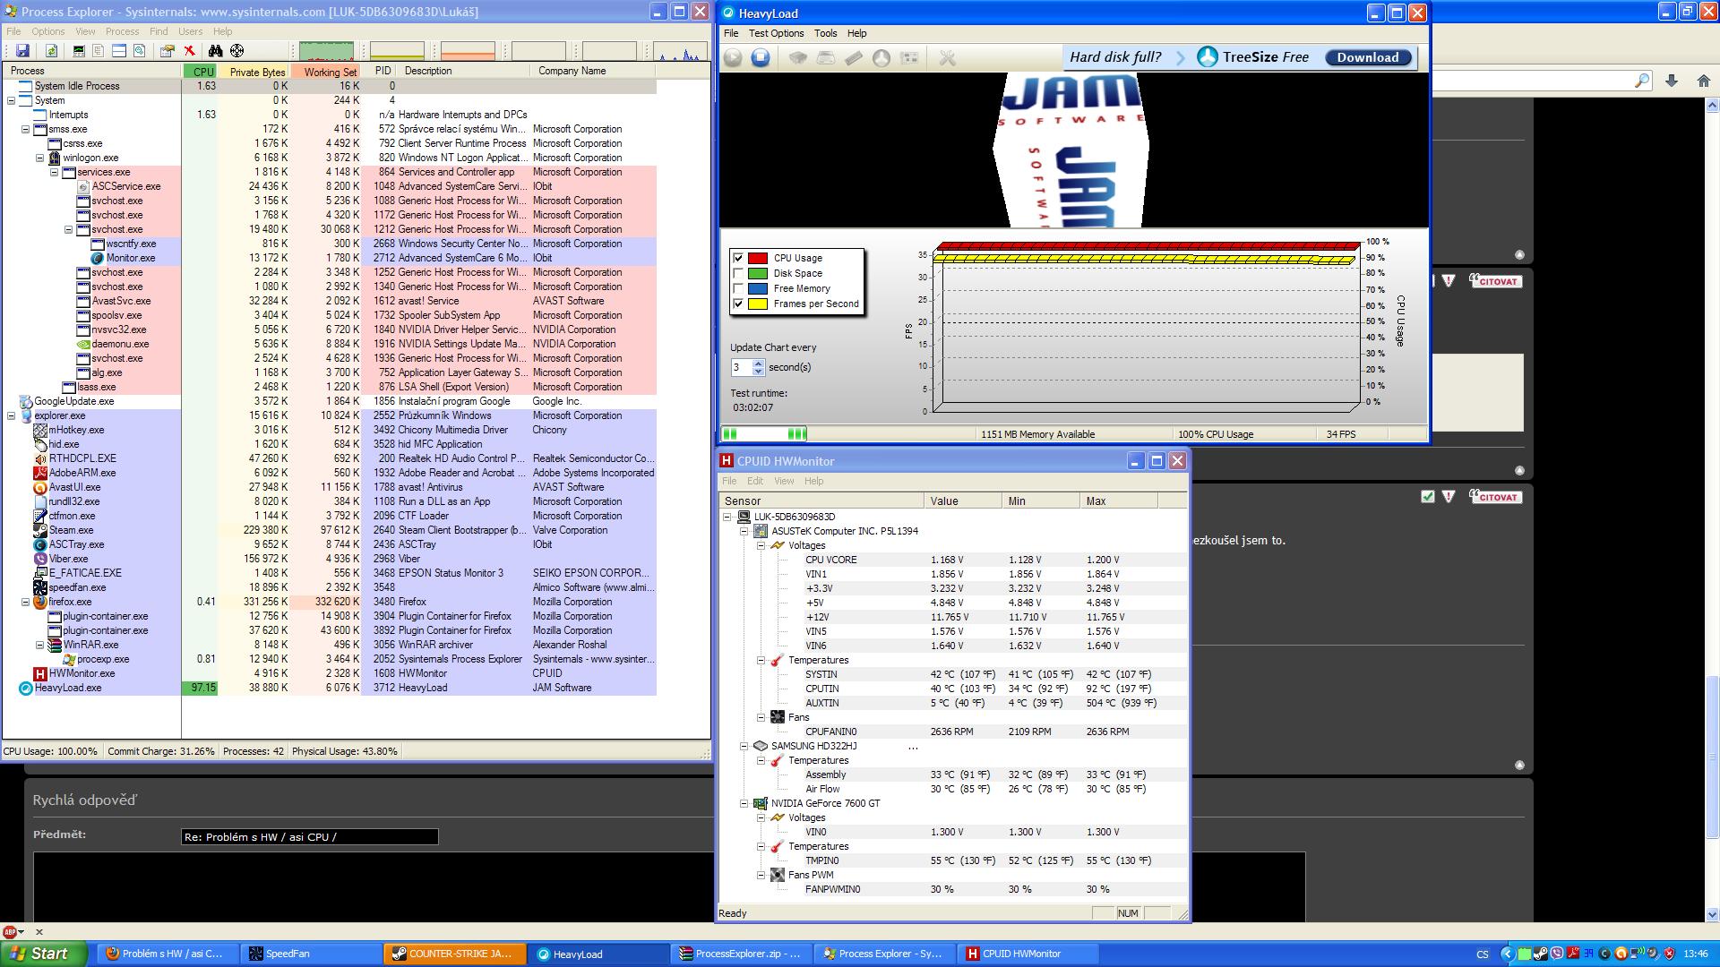
Task: Click HeavyLoad Stress GPU icon
Action: pyautogui.click(x=909, y=57)
